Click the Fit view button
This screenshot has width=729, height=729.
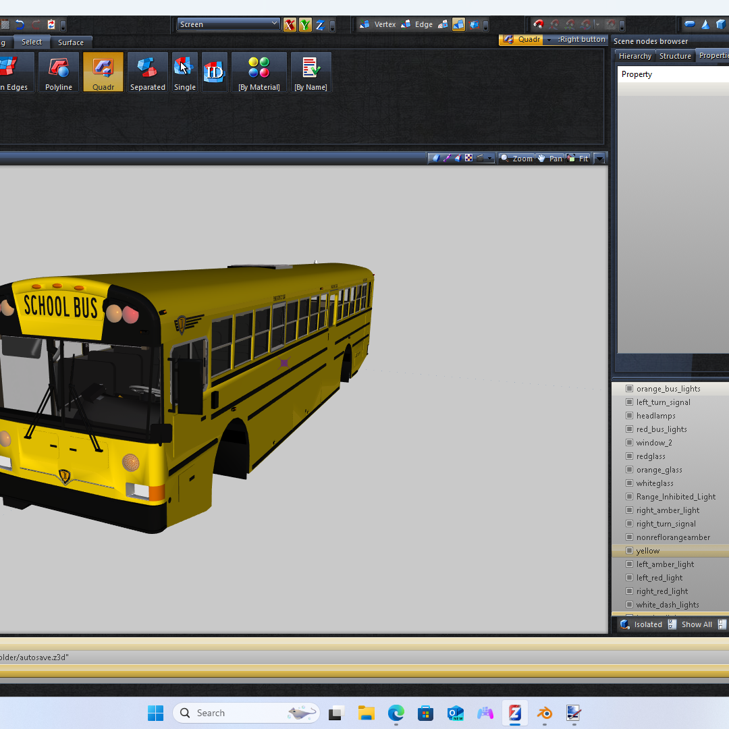point(578,159)
